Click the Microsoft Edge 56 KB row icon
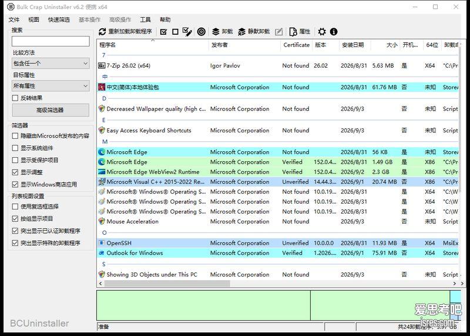Screen dimensions: 470x336 tap(102, 152)
